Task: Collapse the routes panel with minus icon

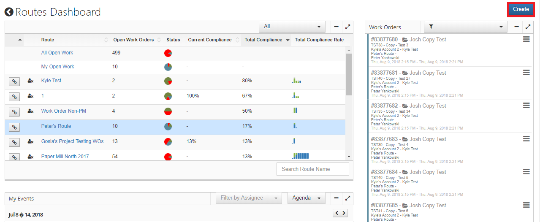Action: [336, 27]
